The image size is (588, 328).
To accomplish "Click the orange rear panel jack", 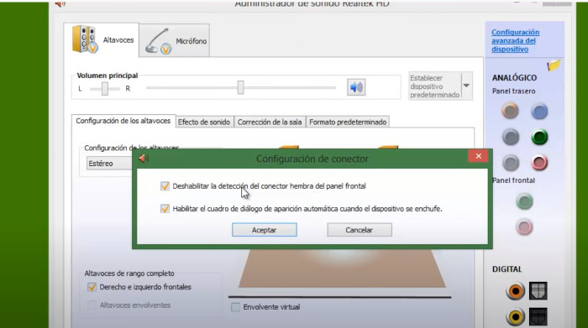I will tap(510, 112).
